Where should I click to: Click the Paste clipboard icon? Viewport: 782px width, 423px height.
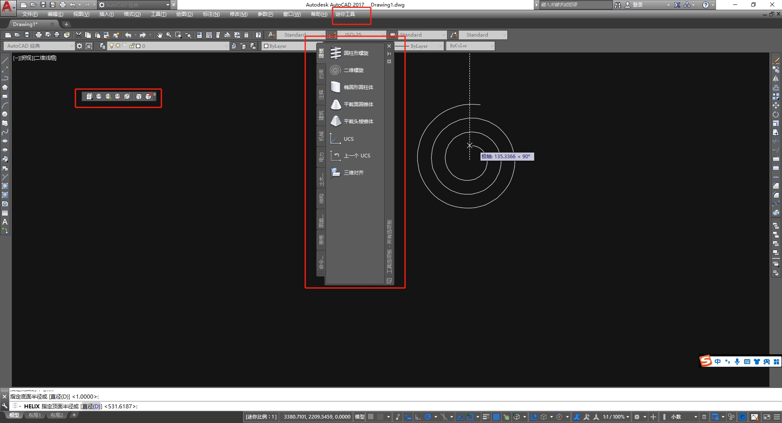coord(97,35)
